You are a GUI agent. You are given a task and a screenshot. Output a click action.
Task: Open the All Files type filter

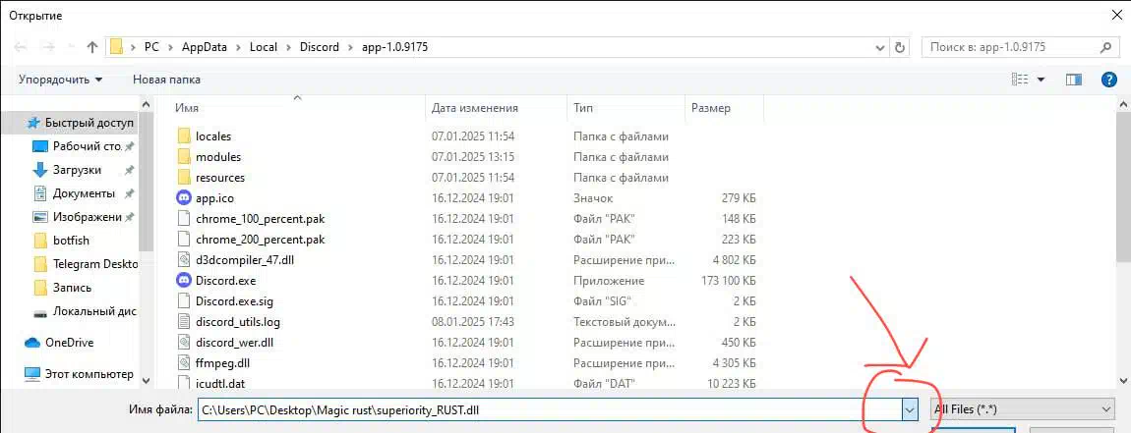pos(1023,409)
